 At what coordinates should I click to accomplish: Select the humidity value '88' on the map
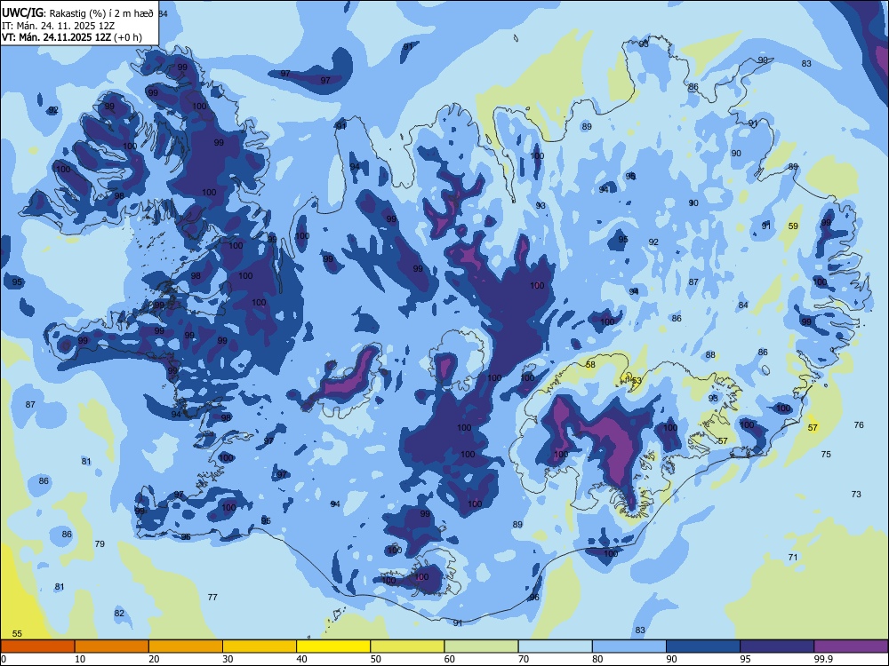click(710, 355)
